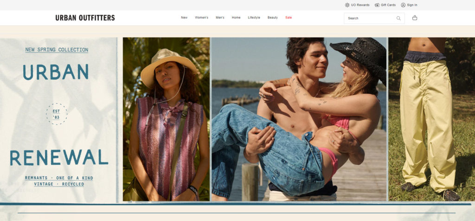The height and width of the screenshot is (221, 475).
Task: Open the yellow pants photo
Action: click(x=432, y=119)
